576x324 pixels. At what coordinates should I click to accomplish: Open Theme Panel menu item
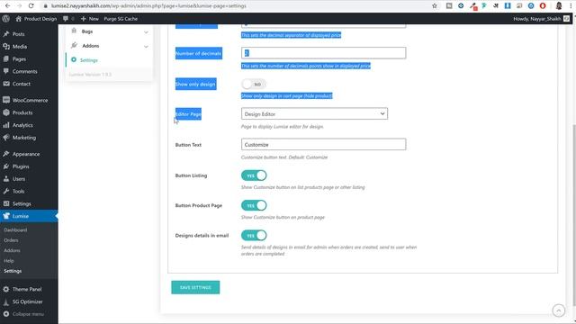point(27,289)
